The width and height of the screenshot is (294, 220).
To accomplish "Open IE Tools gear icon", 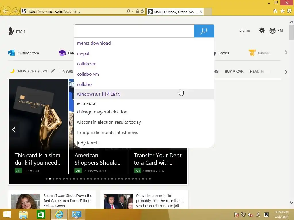I will click(289, 11).
